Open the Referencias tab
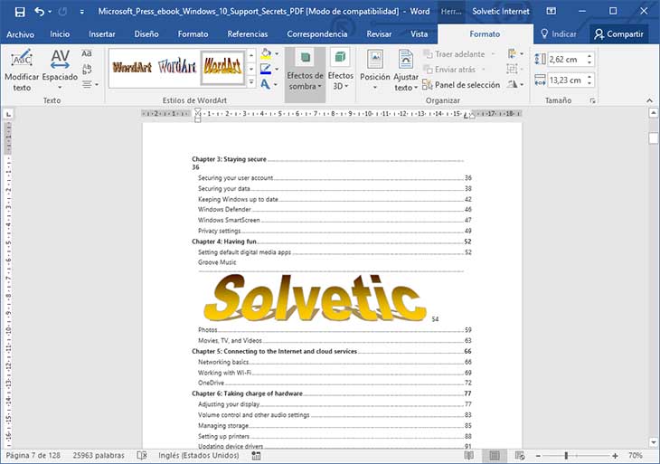The image size is (660, 464). (248, 34)
